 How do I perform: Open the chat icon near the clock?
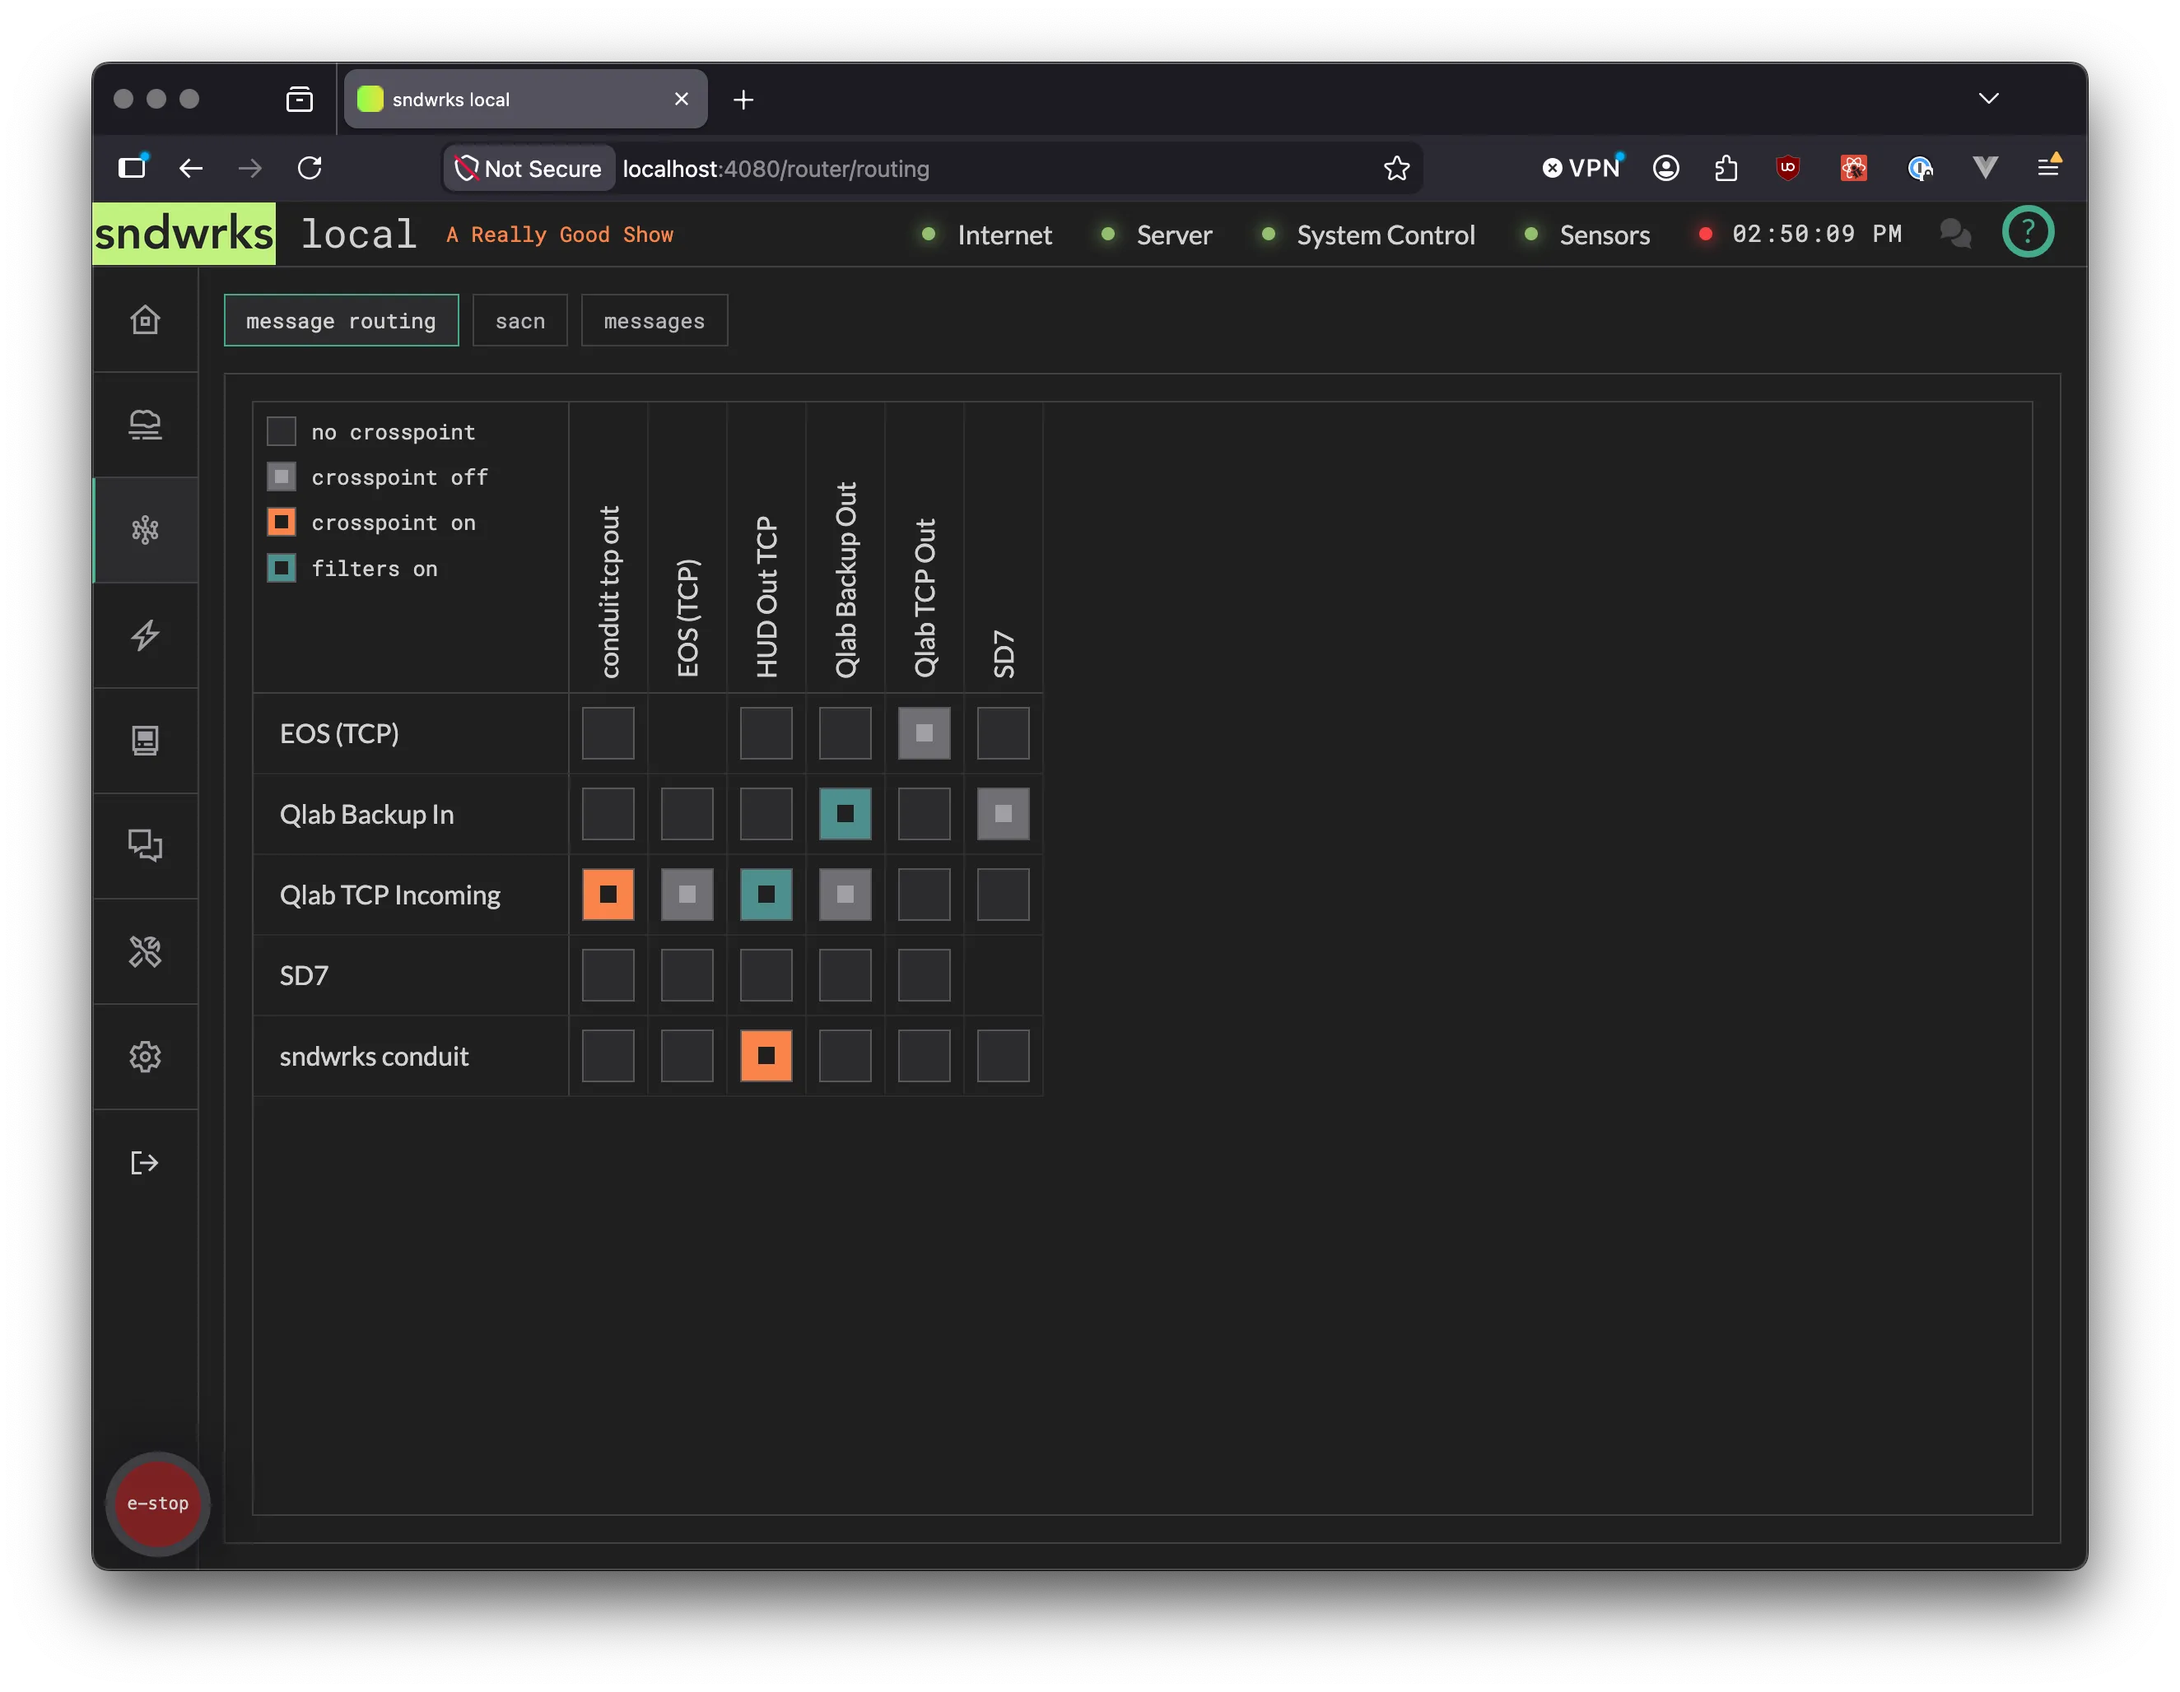(x=1954, y=234)
